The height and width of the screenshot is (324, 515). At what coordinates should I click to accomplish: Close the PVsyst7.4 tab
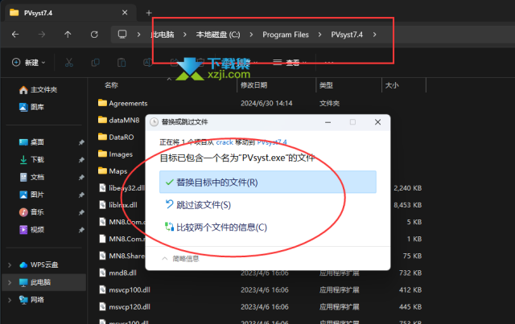(x=125, y=13)
